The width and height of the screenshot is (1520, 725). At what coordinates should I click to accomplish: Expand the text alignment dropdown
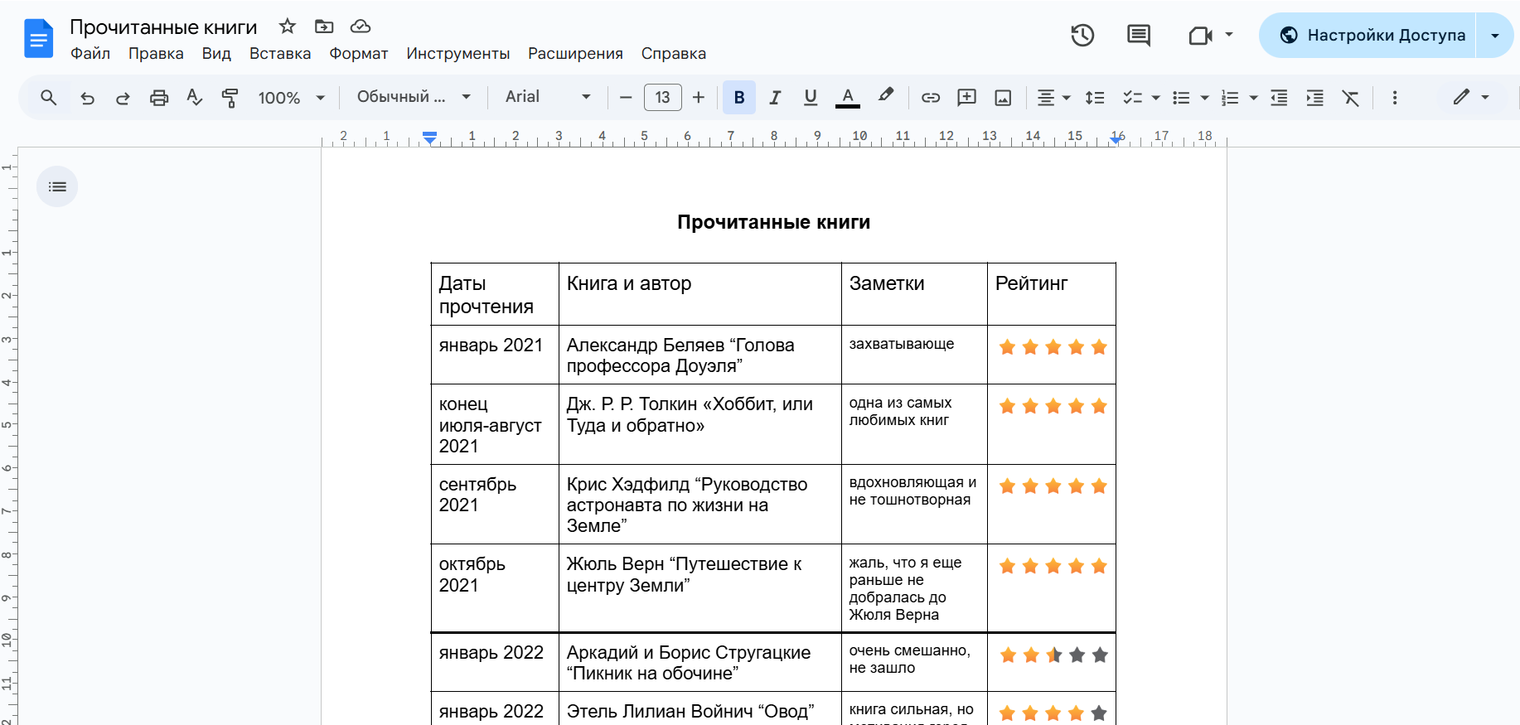point(1067,98)
